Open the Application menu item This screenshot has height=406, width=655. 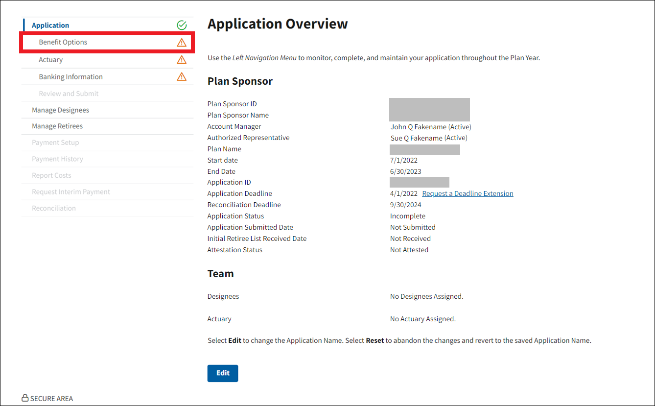50,25
